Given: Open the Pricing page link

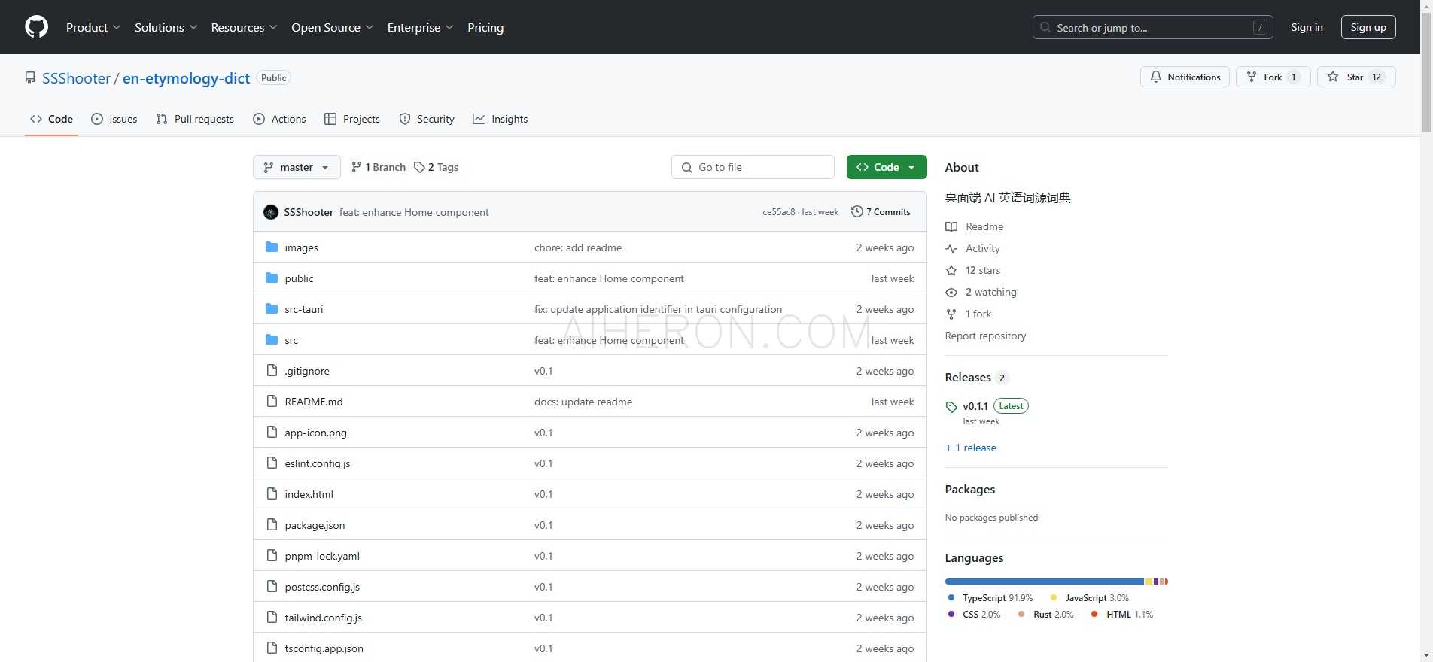Looking at the screenshot, I should click(x=485, y=27).
